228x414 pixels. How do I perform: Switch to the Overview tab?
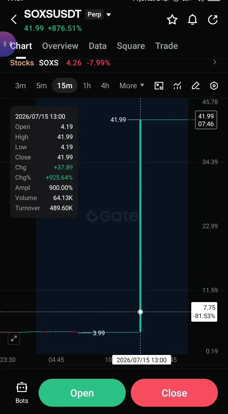(60, 46)
